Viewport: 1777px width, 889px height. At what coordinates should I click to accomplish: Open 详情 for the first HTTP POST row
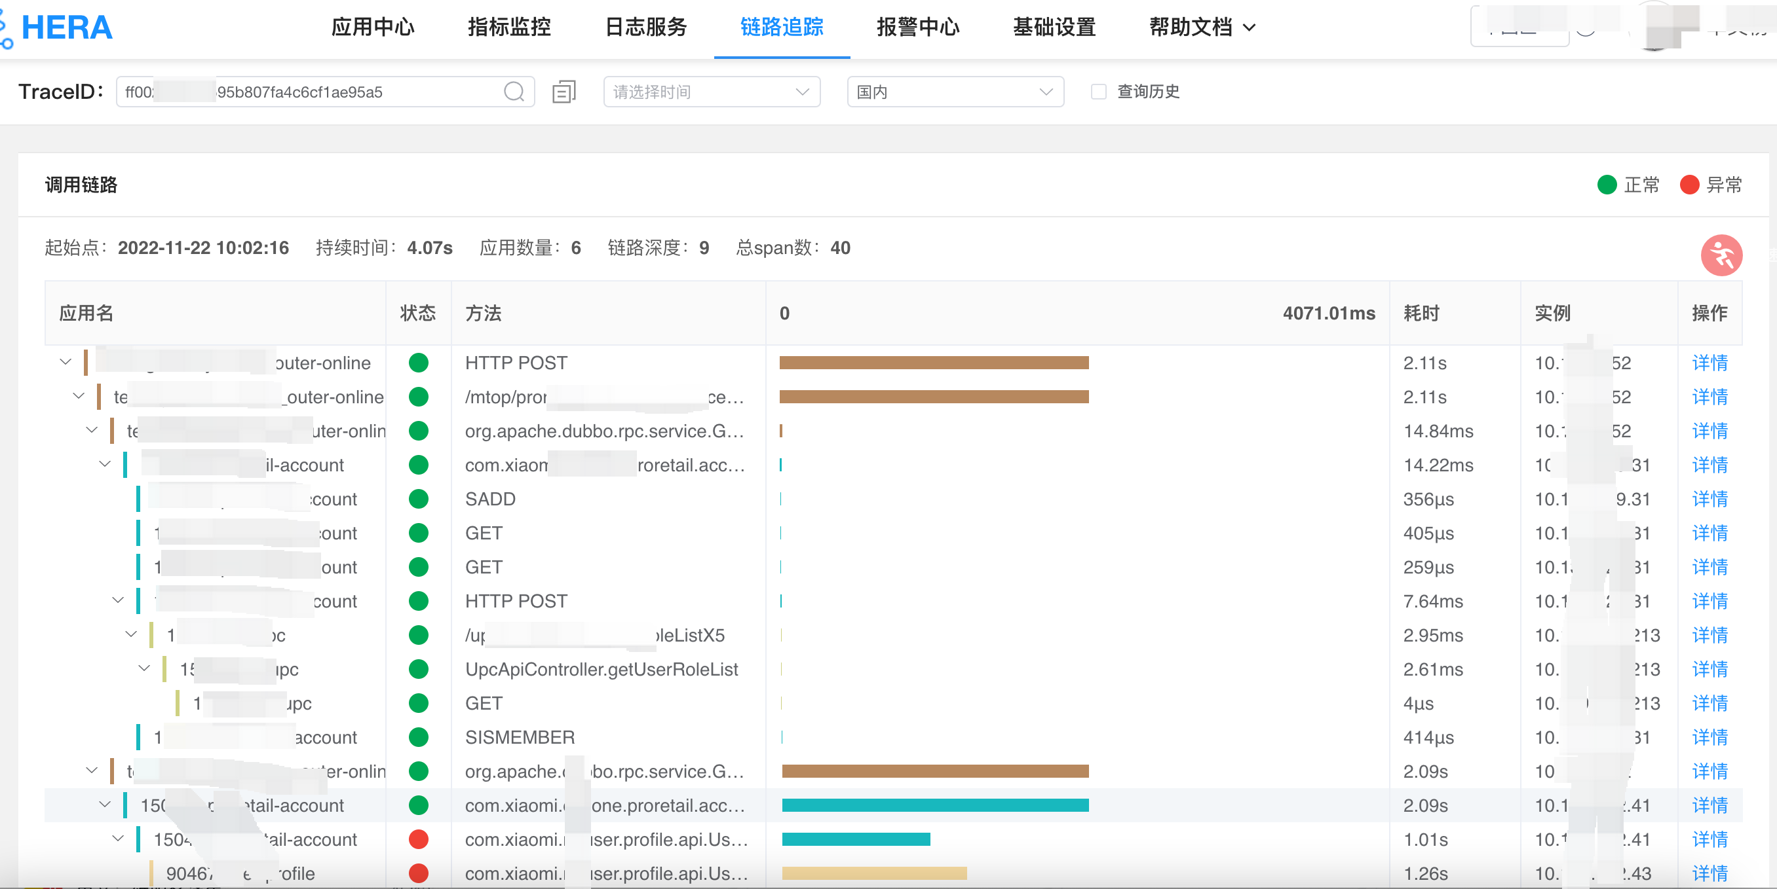point(1709,363)
